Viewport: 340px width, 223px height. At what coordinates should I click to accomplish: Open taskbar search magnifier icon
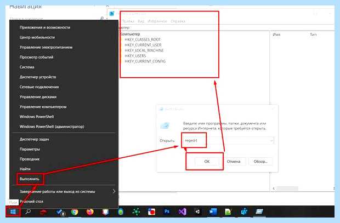(28, 211)
